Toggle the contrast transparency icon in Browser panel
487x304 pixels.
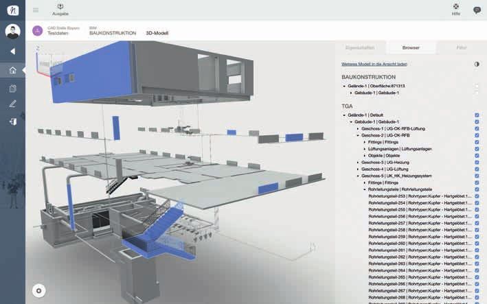[x=477, y=64]
